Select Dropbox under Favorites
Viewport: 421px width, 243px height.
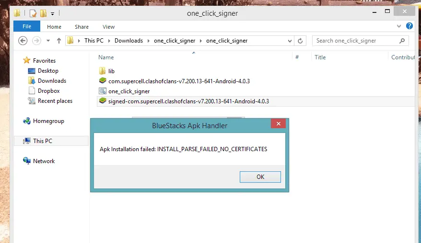coord(48,91)
